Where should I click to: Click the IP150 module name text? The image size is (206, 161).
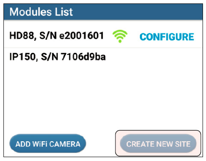pos(23,57)
